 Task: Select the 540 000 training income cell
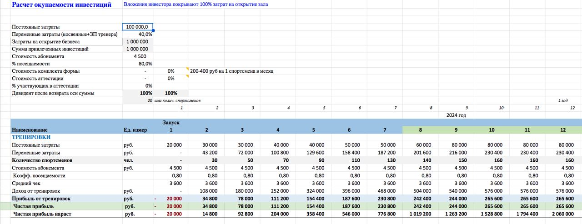click(456, 191)
